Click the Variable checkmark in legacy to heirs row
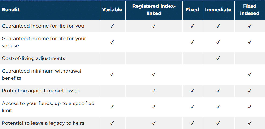 (x=112, y=123)
